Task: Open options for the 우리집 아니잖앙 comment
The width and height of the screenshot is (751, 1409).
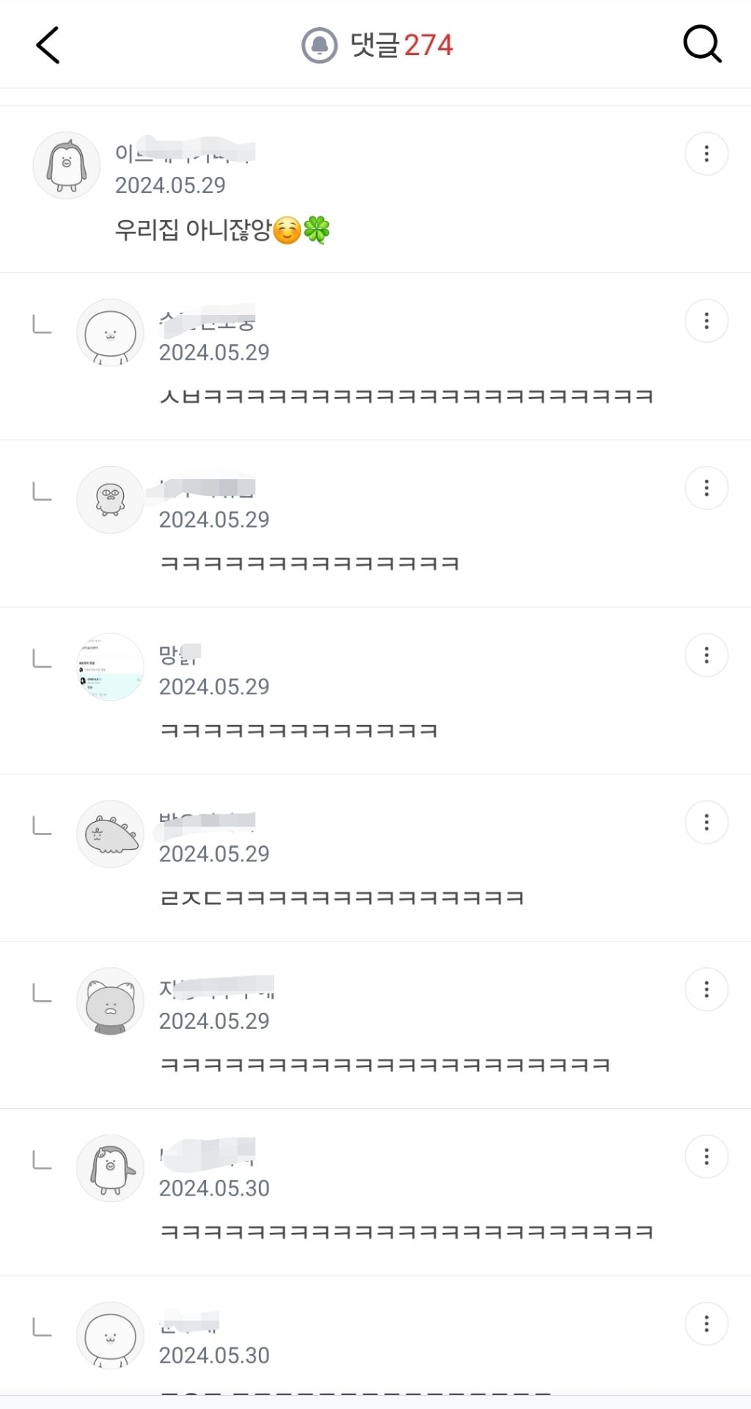Action: coord(706,154)
